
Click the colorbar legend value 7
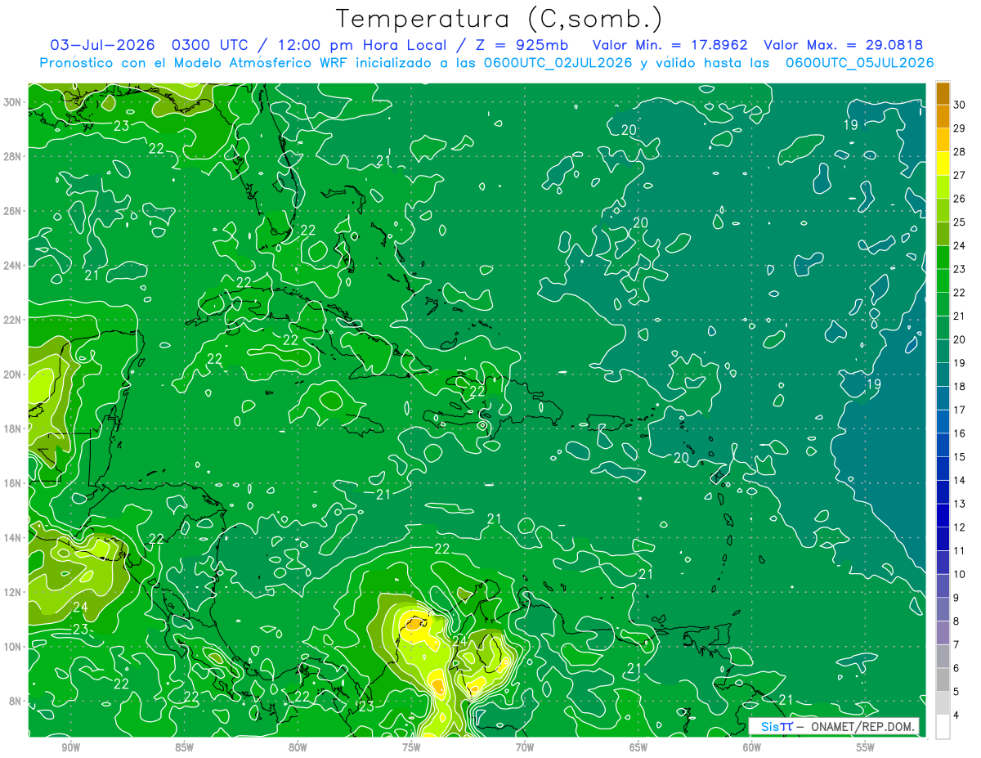pyautogui.click(x=957, y=645)
